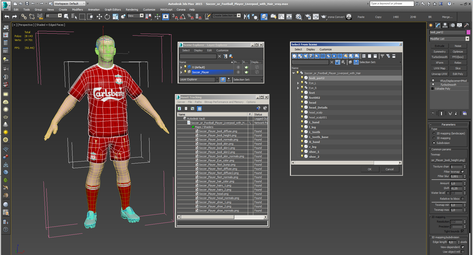This screenshot has height=255, width=473.
Task: Open the reference coordinate View dropdown
Action: click(136, 16)
